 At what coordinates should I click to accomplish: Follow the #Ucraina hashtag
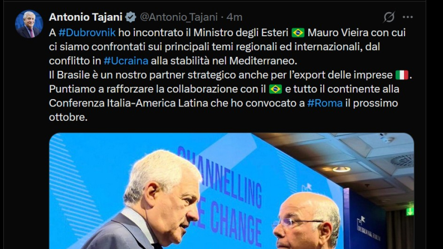pos(126,61)
